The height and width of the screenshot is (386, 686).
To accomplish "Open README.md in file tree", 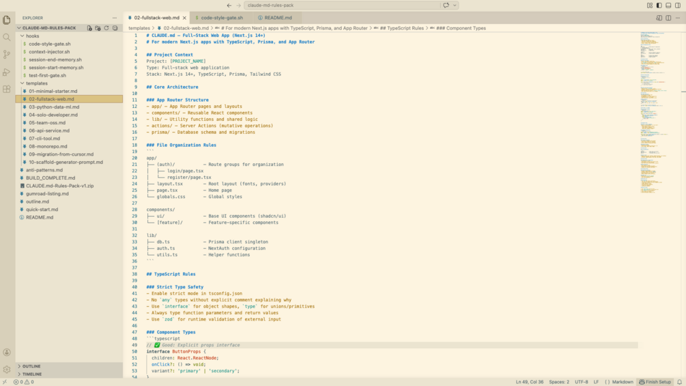I will click(40, 217).
